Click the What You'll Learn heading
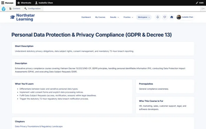Image resolution: width=206 pixels, height=129 pixels. coord(24,84)
